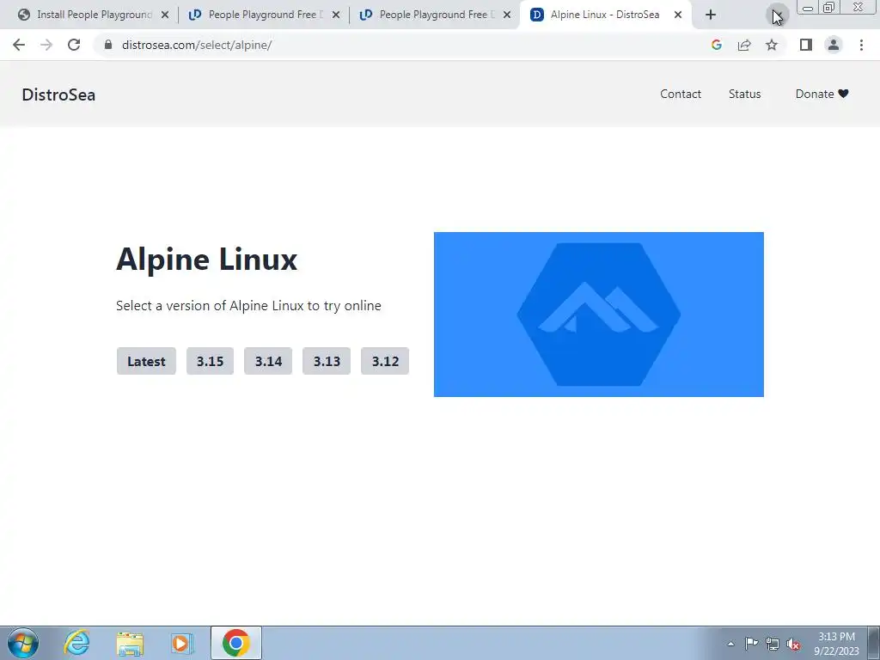
Task: Select the Latest version of Alpine Linux
Action: [x=146, y=361]
